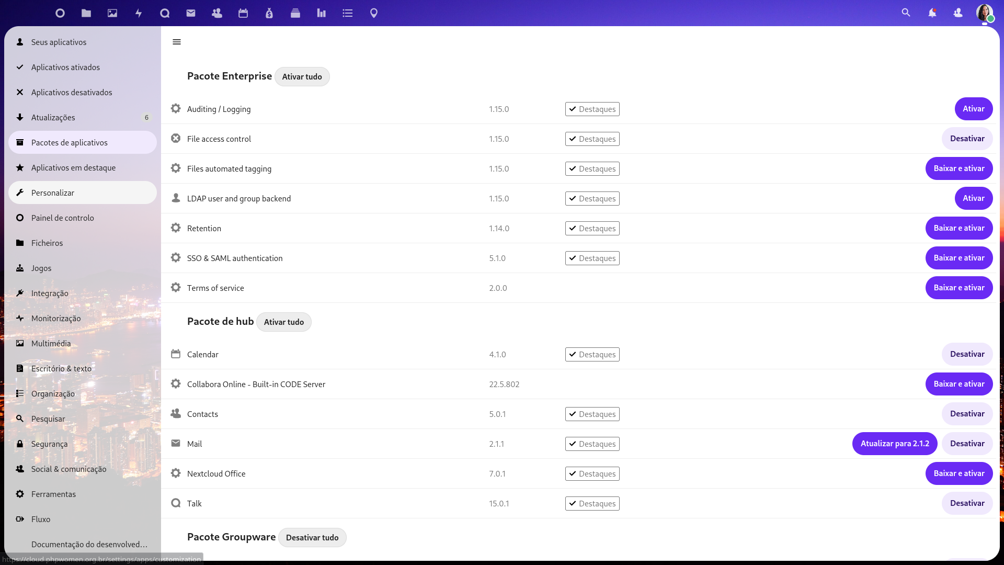Open Documentação do desenvolvedor link
1004x565 pixels.
(x=89, y=545)
